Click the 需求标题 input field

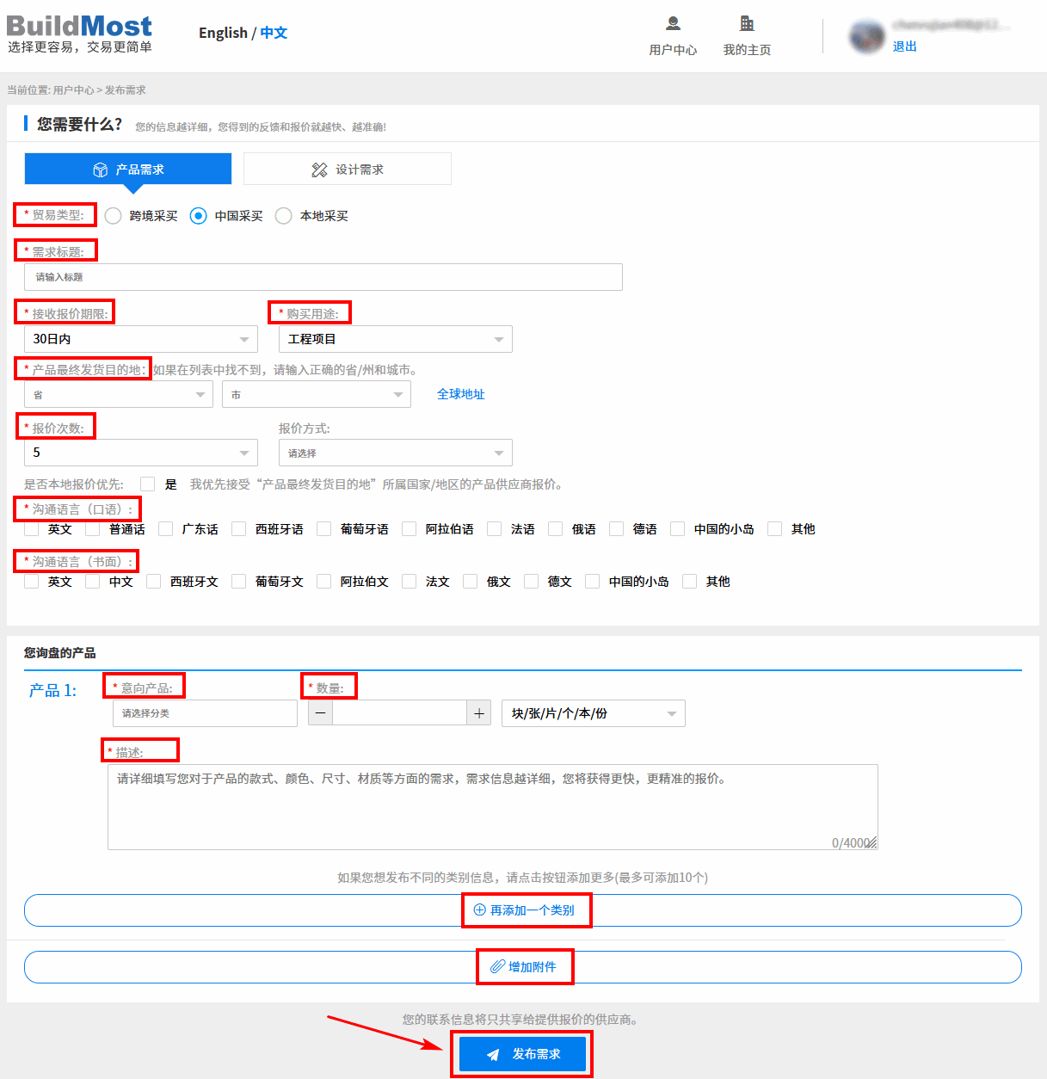[x=323, y=277]
